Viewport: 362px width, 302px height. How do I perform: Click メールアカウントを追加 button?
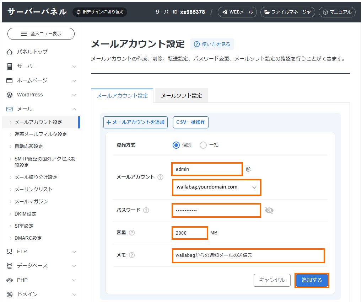135,122
